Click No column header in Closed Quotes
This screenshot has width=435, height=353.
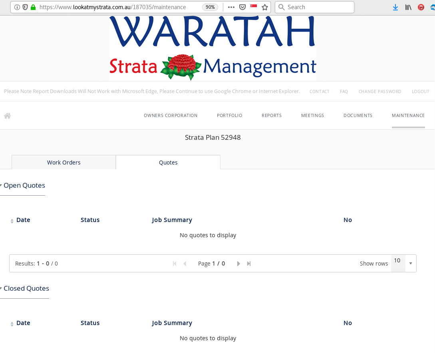pos(348,323)
